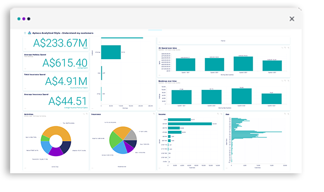Select the tallest bar in Spend over time
324x192 pixels.
[x=243, y=64]
